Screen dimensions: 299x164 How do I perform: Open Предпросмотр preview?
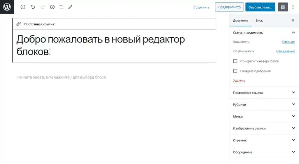point(230,7)
